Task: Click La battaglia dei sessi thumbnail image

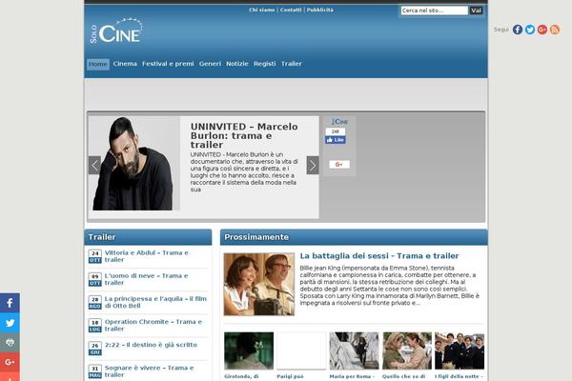Action: pos(259,284)
